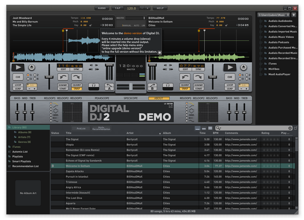Open the SPECSCOPE tab
Image resolution: width=304 pixels, height=220 pixels.
pyautogui.click(x=131, y=98)
